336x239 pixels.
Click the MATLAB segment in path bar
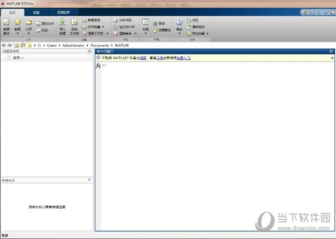122,45
